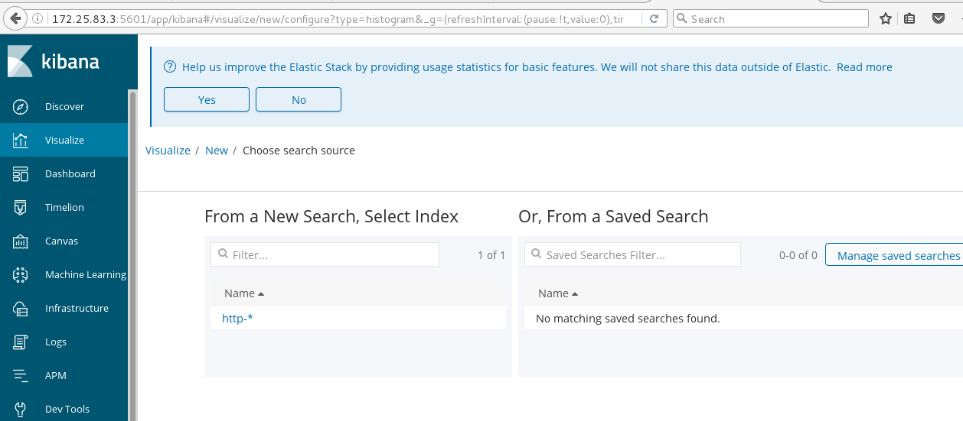Open the Machine Learning icon
The image size is (963, 421).
pyautogui.click(x=21, y=274)
